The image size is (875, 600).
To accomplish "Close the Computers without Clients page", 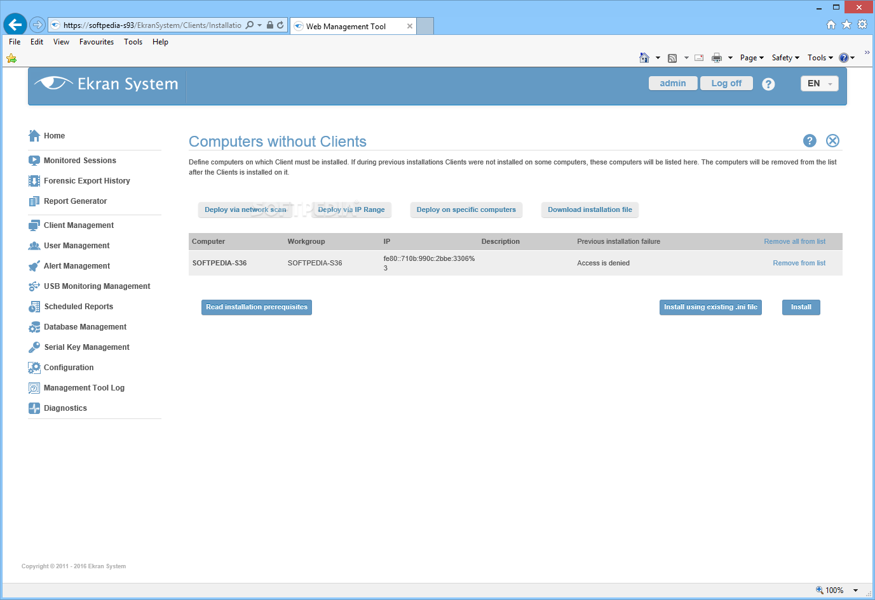I will 832,141.
